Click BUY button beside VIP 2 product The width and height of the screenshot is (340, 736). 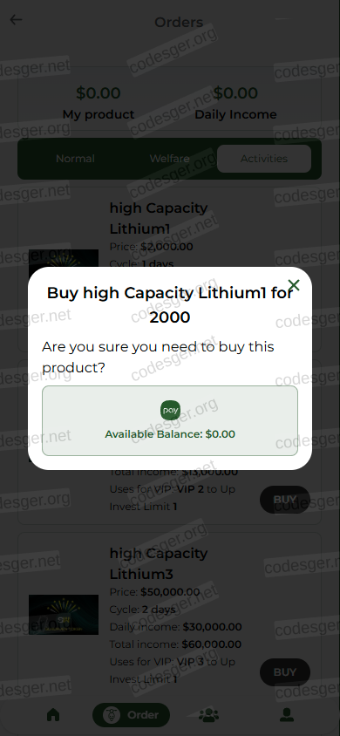(285, 500)
